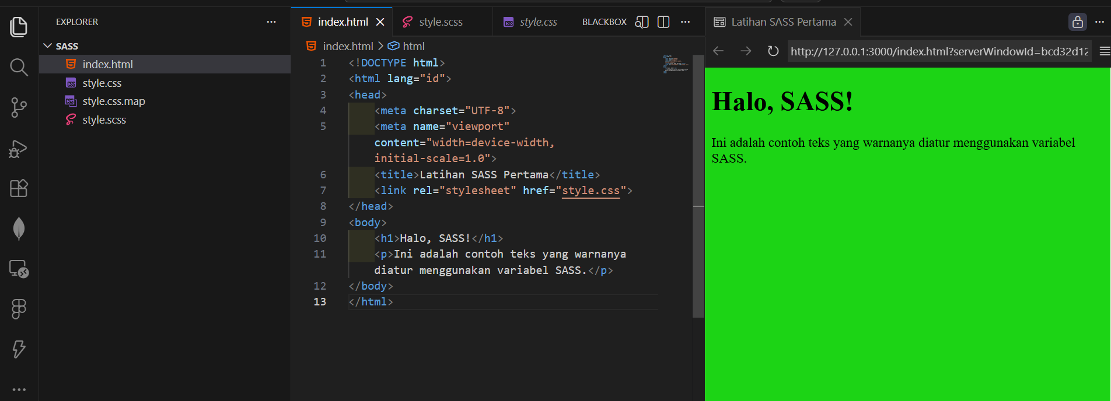Click line number 7 in the gutter
Screen dimensions: 1111x401
coord(323,191)
